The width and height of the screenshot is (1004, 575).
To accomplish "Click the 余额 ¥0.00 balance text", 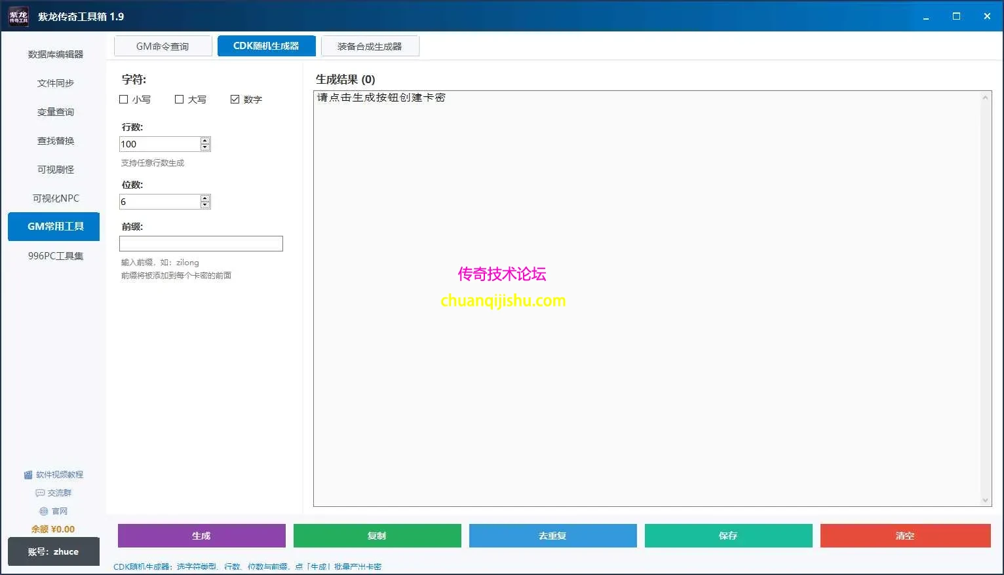I will coord(53,529).
